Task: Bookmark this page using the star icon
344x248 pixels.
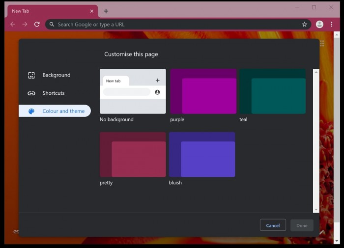Action: click(x=304, y=24)
